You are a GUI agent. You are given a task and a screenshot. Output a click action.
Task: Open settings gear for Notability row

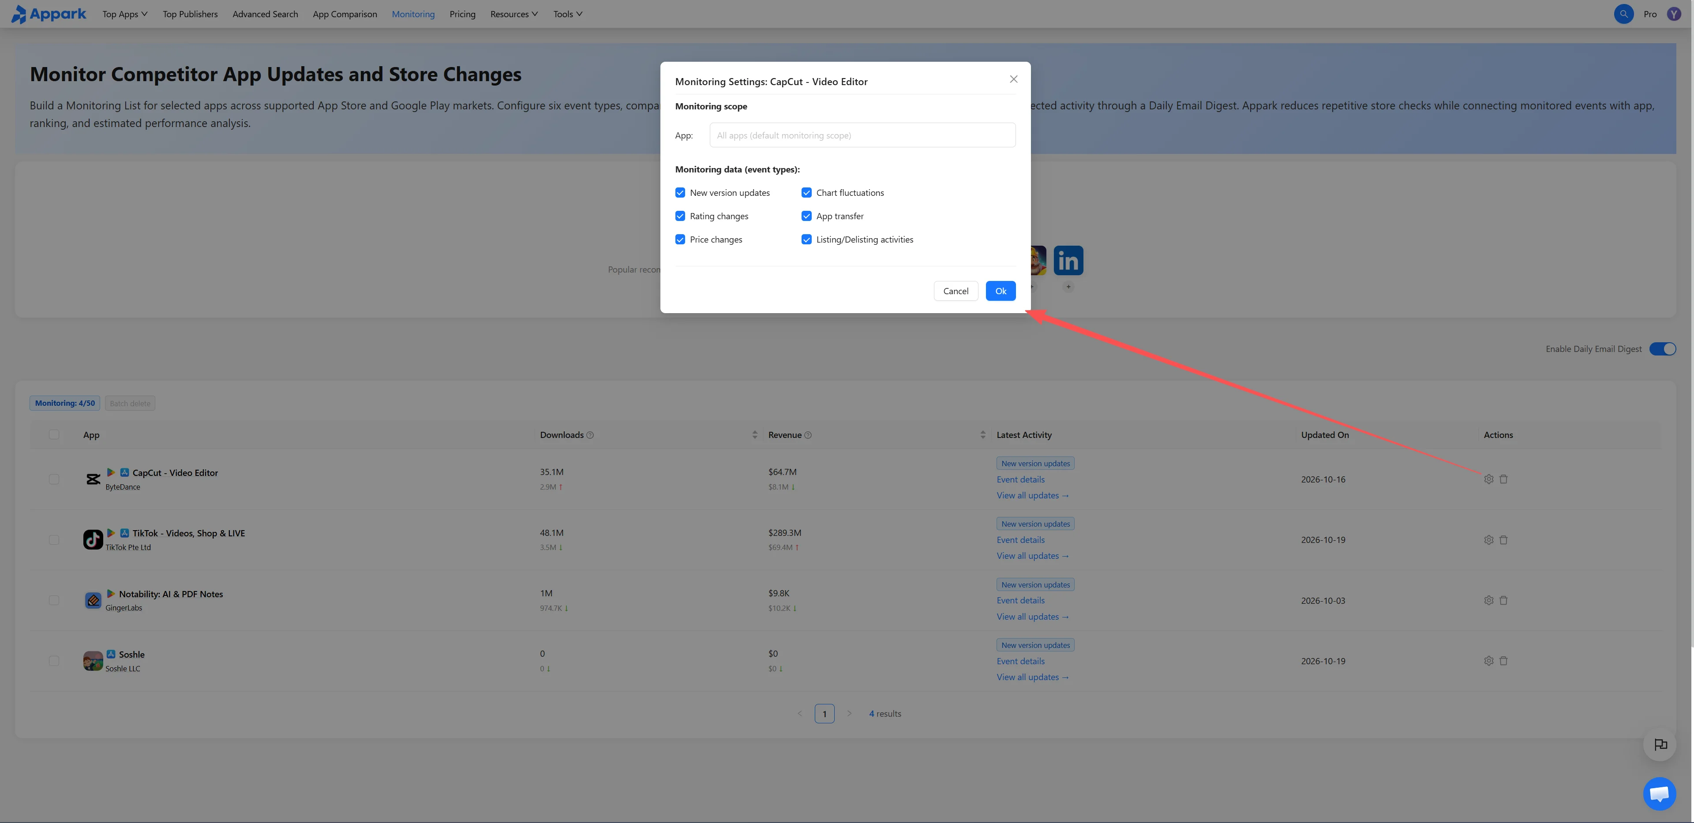click(1489, 600)
